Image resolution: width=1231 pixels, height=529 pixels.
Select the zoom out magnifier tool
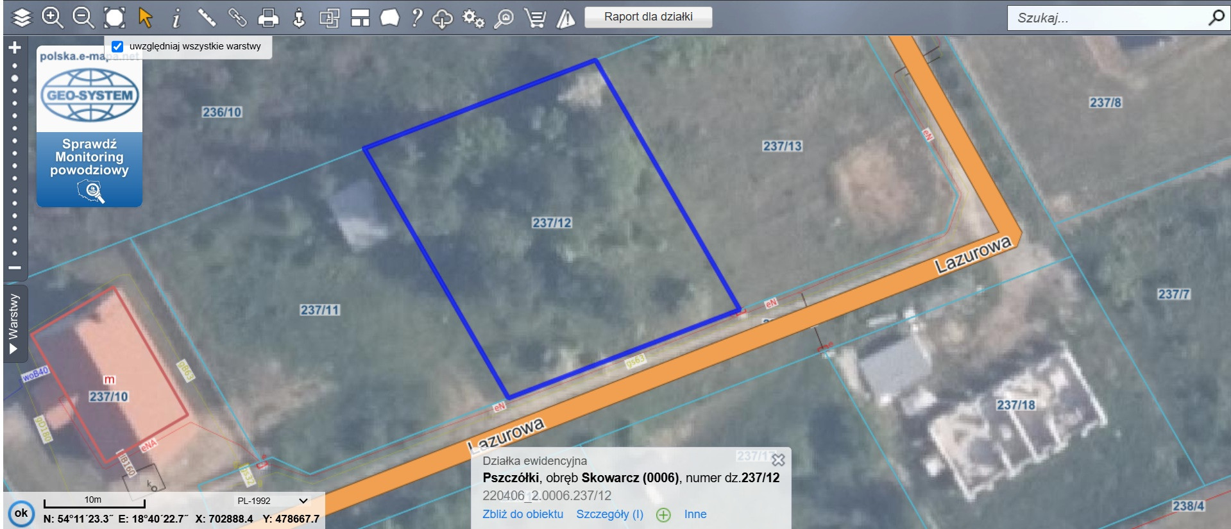(x=83, y=17)
